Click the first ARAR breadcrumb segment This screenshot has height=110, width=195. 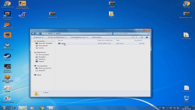click(50, 34)
